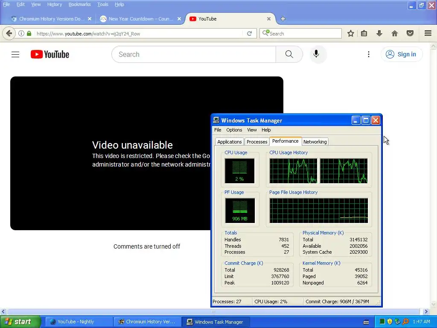The image size is (437, 328).
Task: Close Chromium History Versions tab
Action: [x=90, y=19]
